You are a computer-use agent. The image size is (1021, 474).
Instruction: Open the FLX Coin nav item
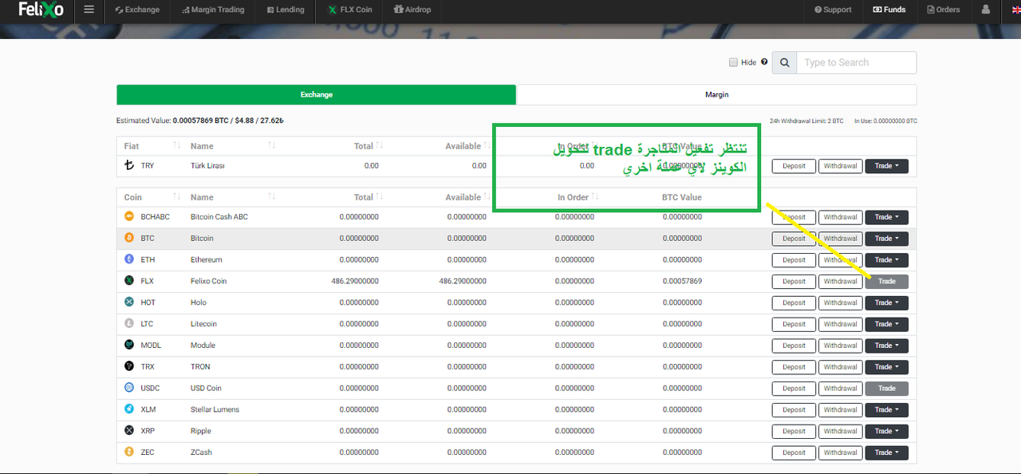click(350, 10)
